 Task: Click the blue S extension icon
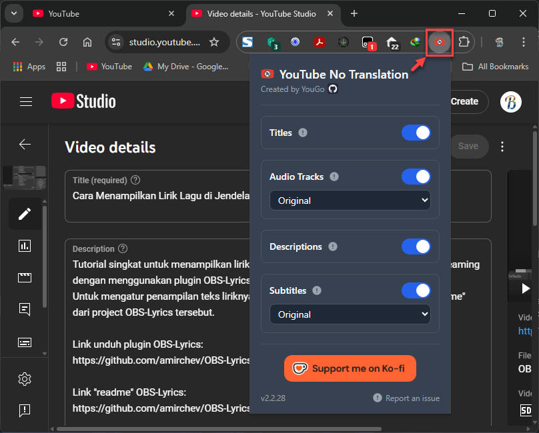[247, 42]
